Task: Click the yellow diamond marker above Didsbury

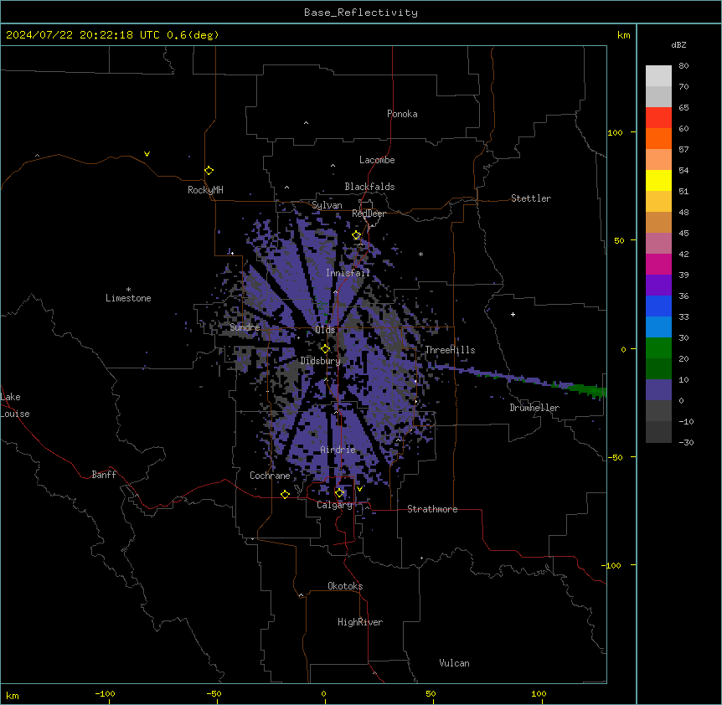Action: pyautogui.click(x=325, y=349)
